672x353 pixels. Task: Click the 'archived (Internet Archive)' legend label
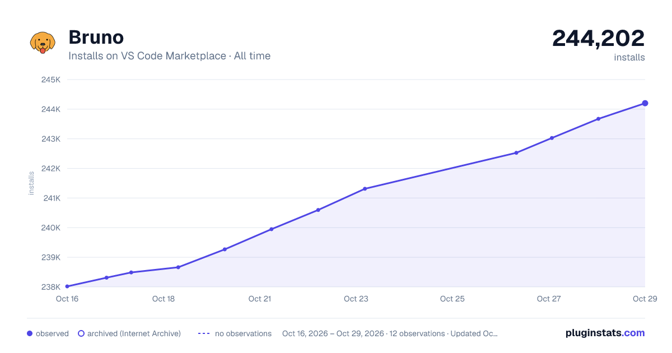click(134, 333)
